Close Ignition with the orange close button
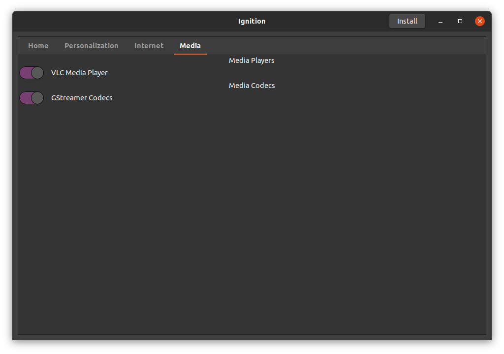This screenshot has height=354, width=504. (479, 21)
